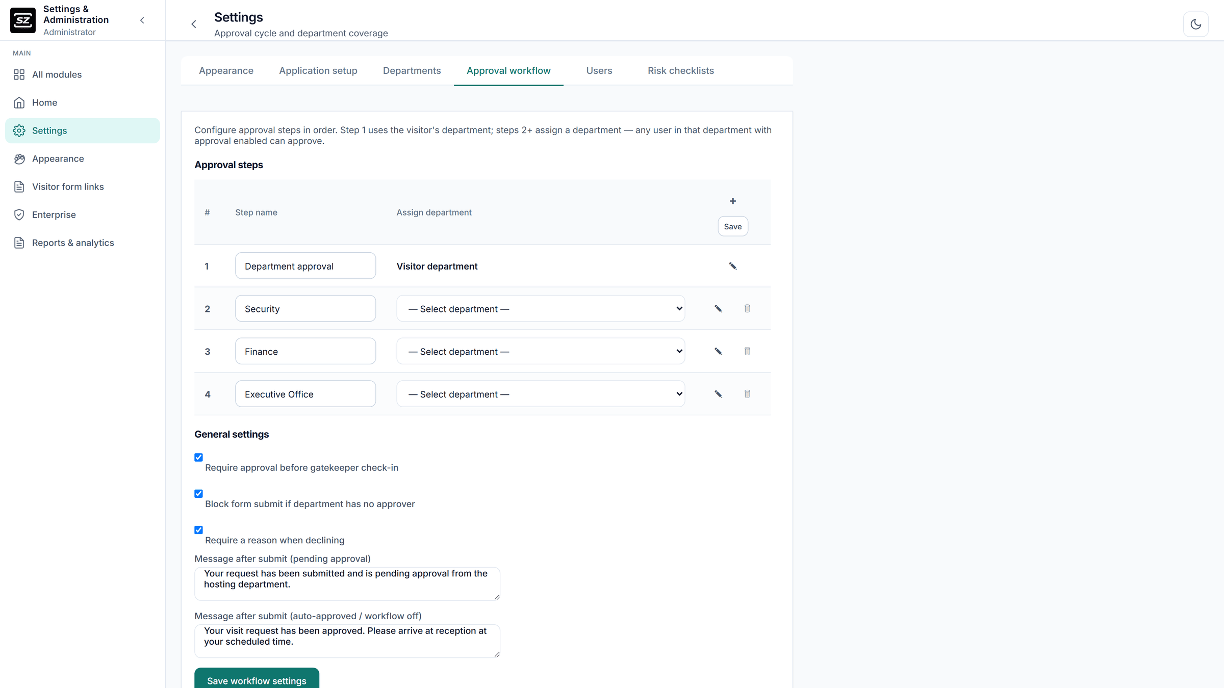Screen dimensions: 1224x688
Task: Edit the Finance step
Action: pos(718,352)
